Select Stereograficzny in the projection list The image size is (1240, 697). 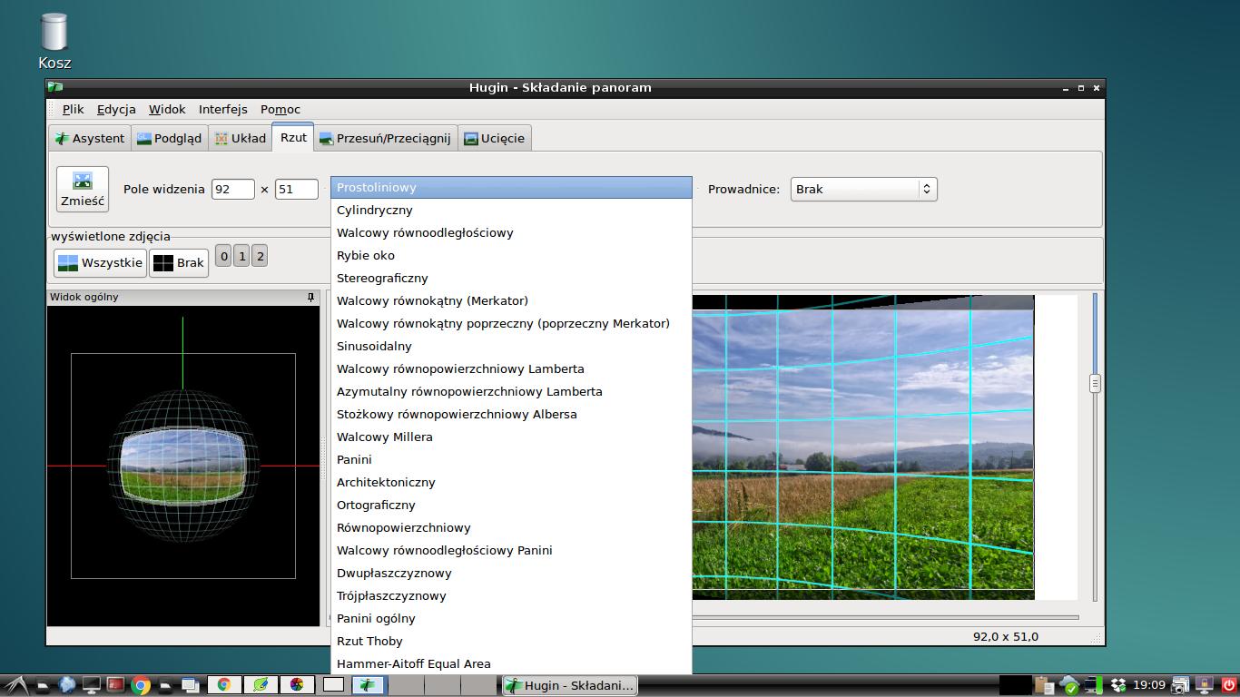click(382, 278)
